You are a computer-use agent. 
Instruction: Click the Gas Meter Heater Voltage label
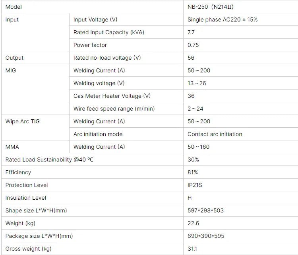112,96
